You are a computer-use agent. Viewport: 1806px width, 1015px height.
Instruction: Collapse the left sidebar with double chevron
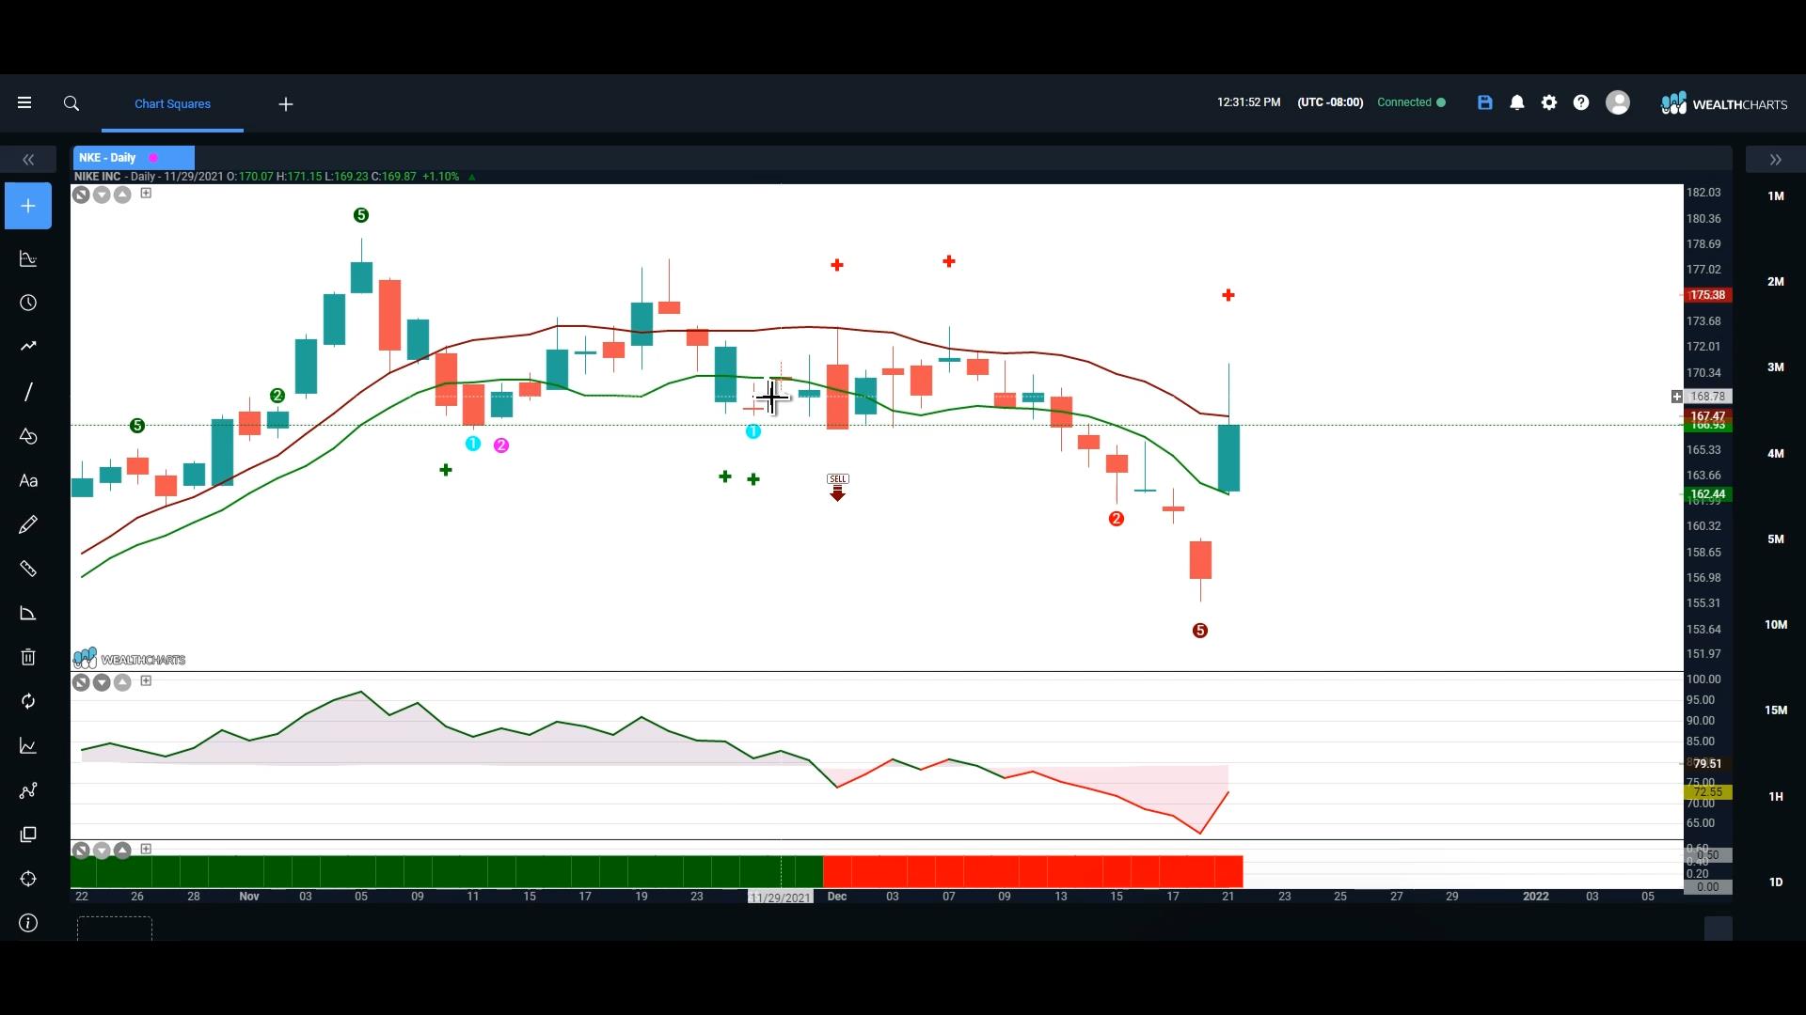(28, 160)
